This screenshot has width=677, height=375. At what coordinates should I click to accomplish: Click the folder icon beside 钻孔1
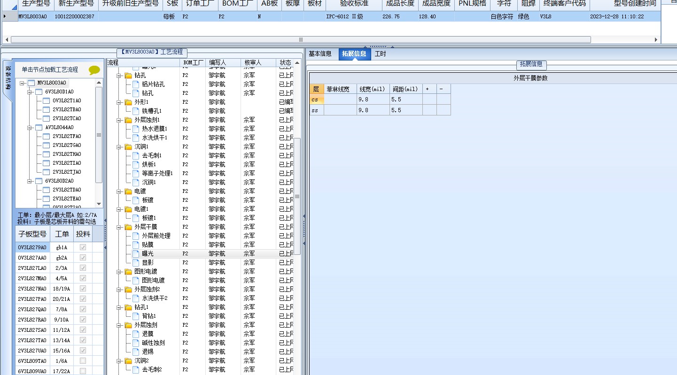(x=128, y=307)
